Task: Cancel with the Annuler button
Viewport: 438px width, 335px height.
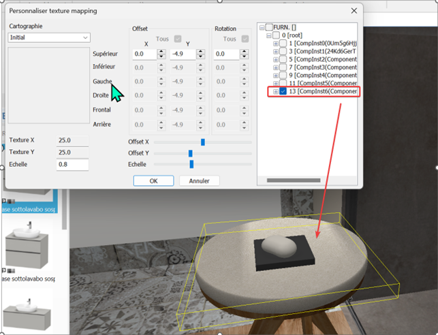Action: point(199,181)
